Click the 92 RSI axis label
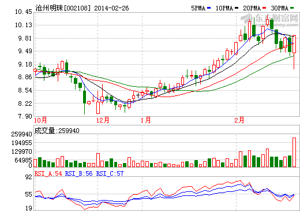The image size is (300, 211). click(x=29, y=177)
